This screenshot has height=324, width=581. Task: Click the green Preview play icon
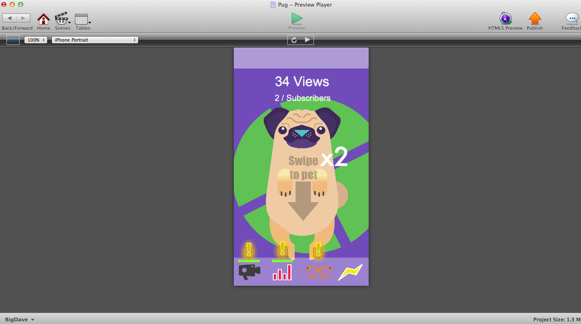point(297,19)
